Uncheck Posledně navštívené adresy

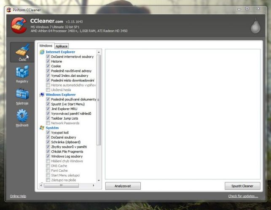coord(48,71)
